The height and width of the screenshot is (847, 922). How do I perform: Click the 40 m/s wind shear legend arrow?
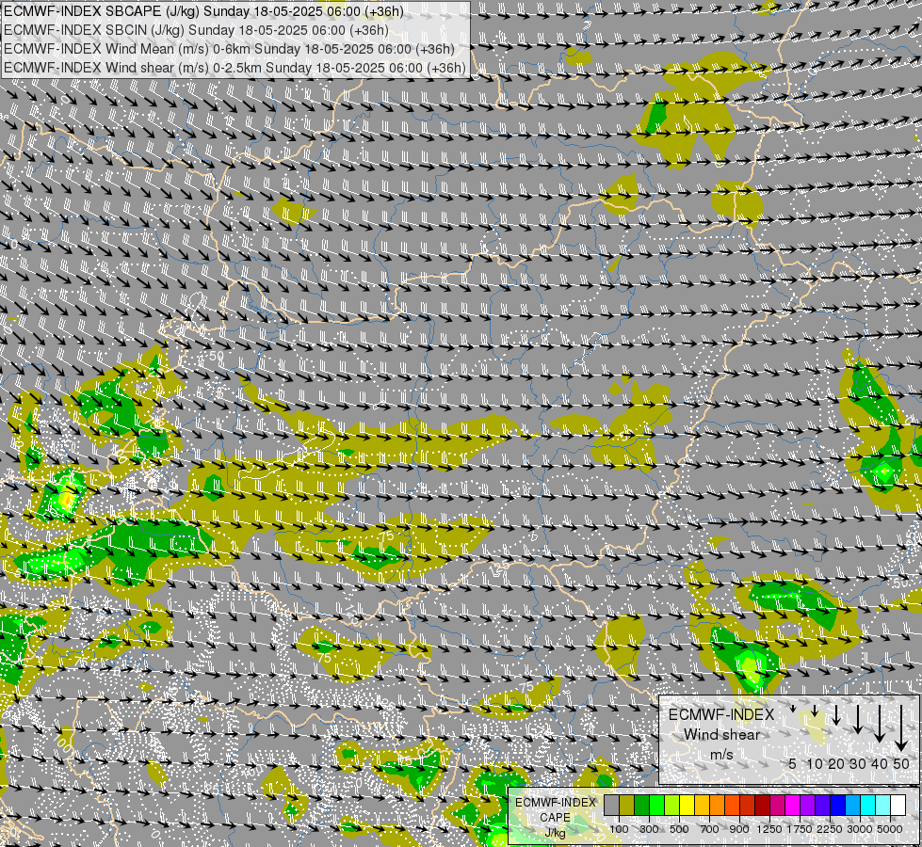tap(879, 724)
